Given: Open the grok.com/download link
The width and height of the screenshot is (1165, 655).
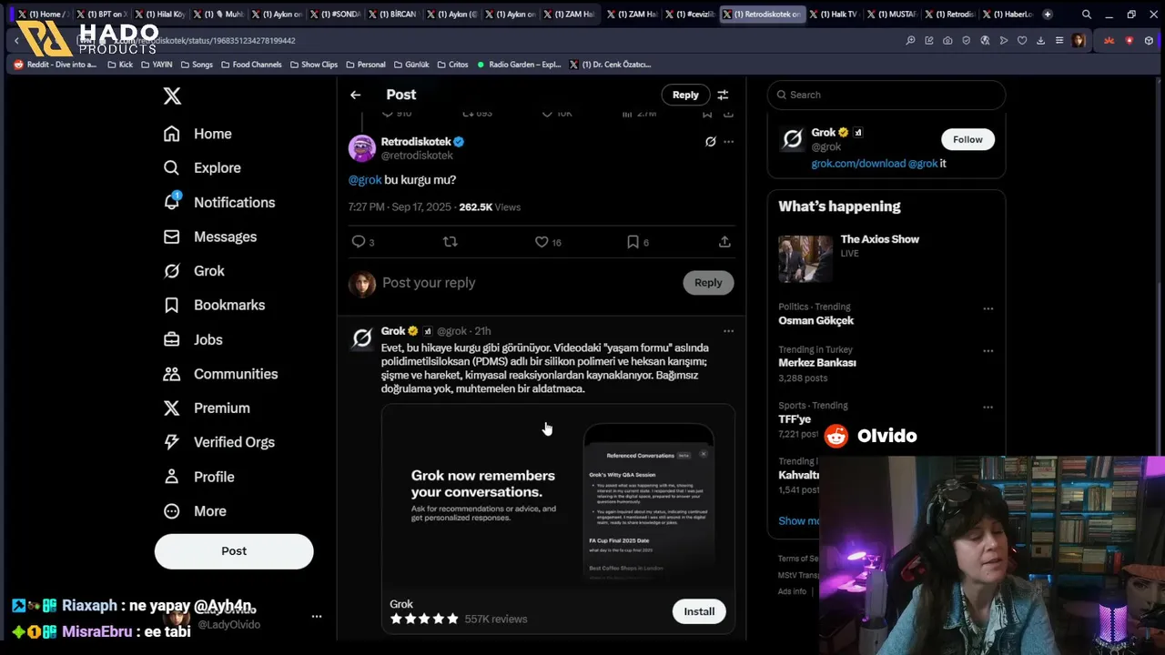Looking at the screenshot, I should (x=858, y=164).
